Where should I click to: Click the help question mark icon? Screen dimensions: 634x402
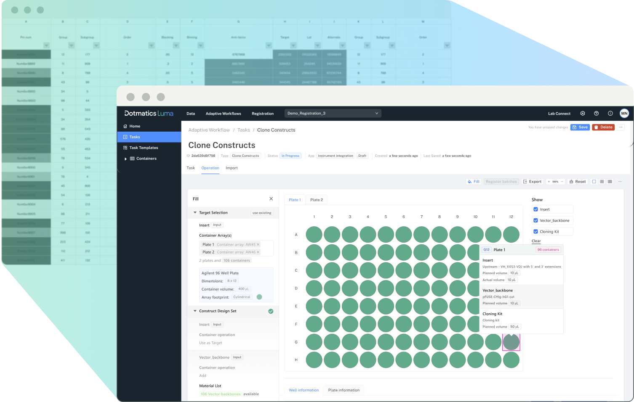(596, 113)
